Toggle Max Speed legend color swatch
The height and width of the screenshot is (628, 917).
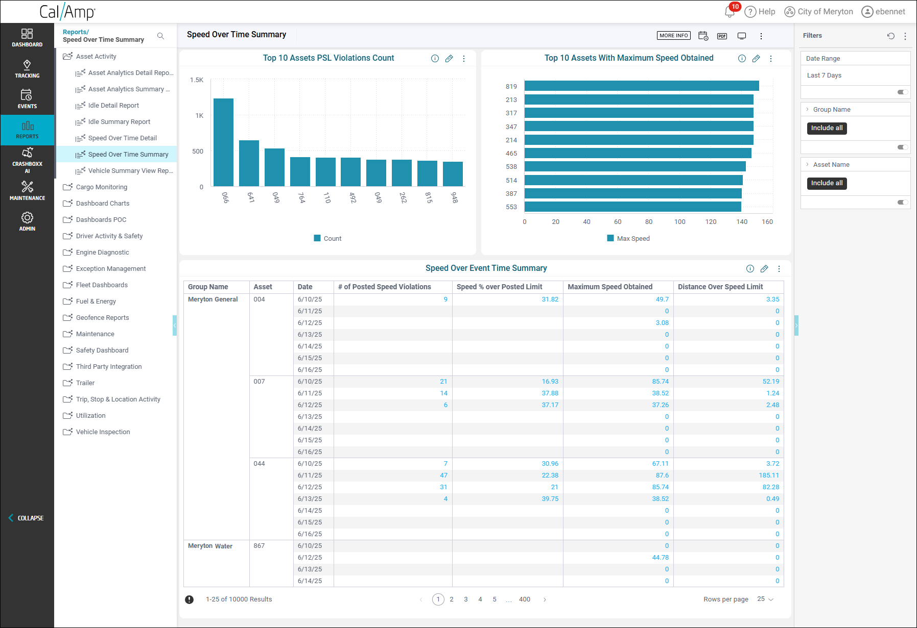[610, 238]
